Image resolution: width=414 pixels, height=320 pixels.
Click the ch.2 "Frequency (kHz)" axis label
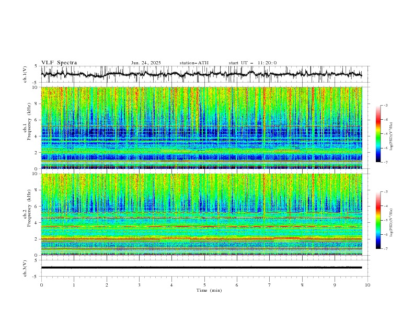[29, 209]
